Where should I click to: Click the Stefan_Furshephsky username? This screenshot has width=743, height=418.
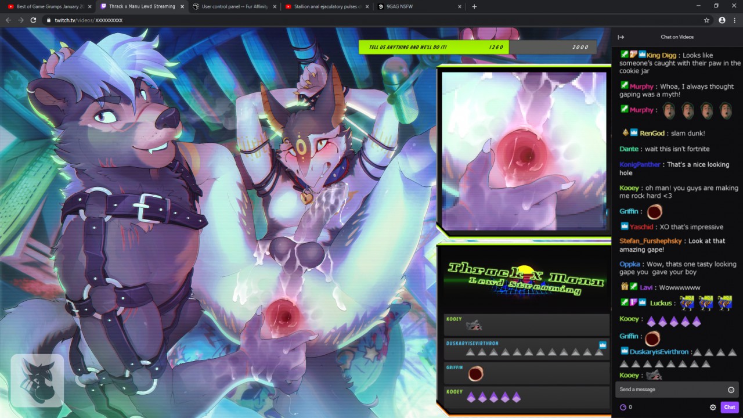point(651,241)
